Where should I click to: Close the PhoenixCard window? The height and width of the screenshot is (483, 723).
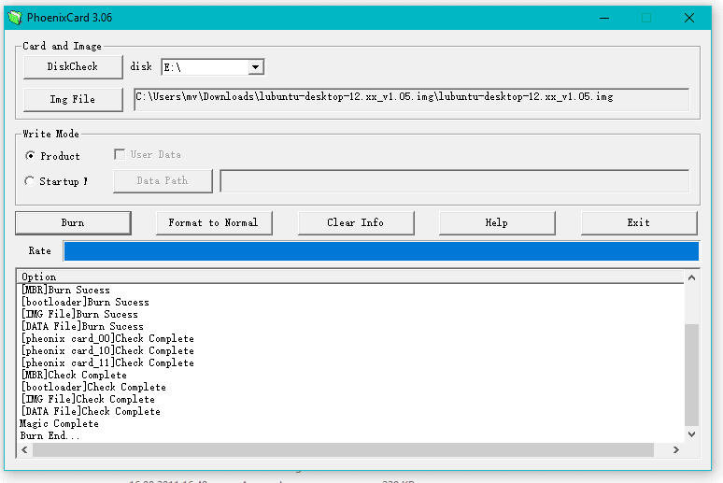tap(689, 18)
